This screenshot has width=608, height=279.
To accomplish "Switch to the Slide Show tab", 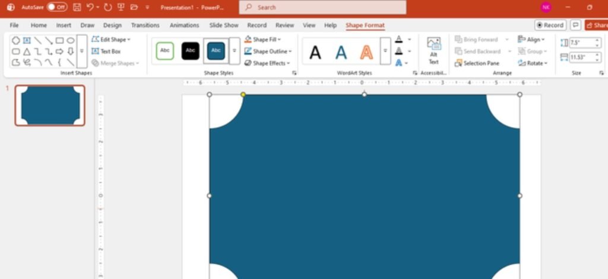I will (224, 25).
